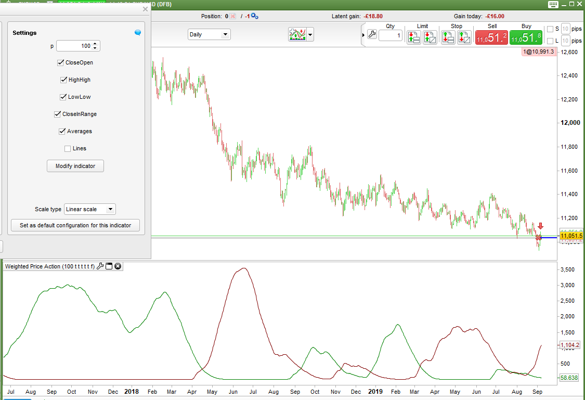
Task: Open the Daily timeframe dropdown
Action: pyautogui.click(x=210, y=34)
